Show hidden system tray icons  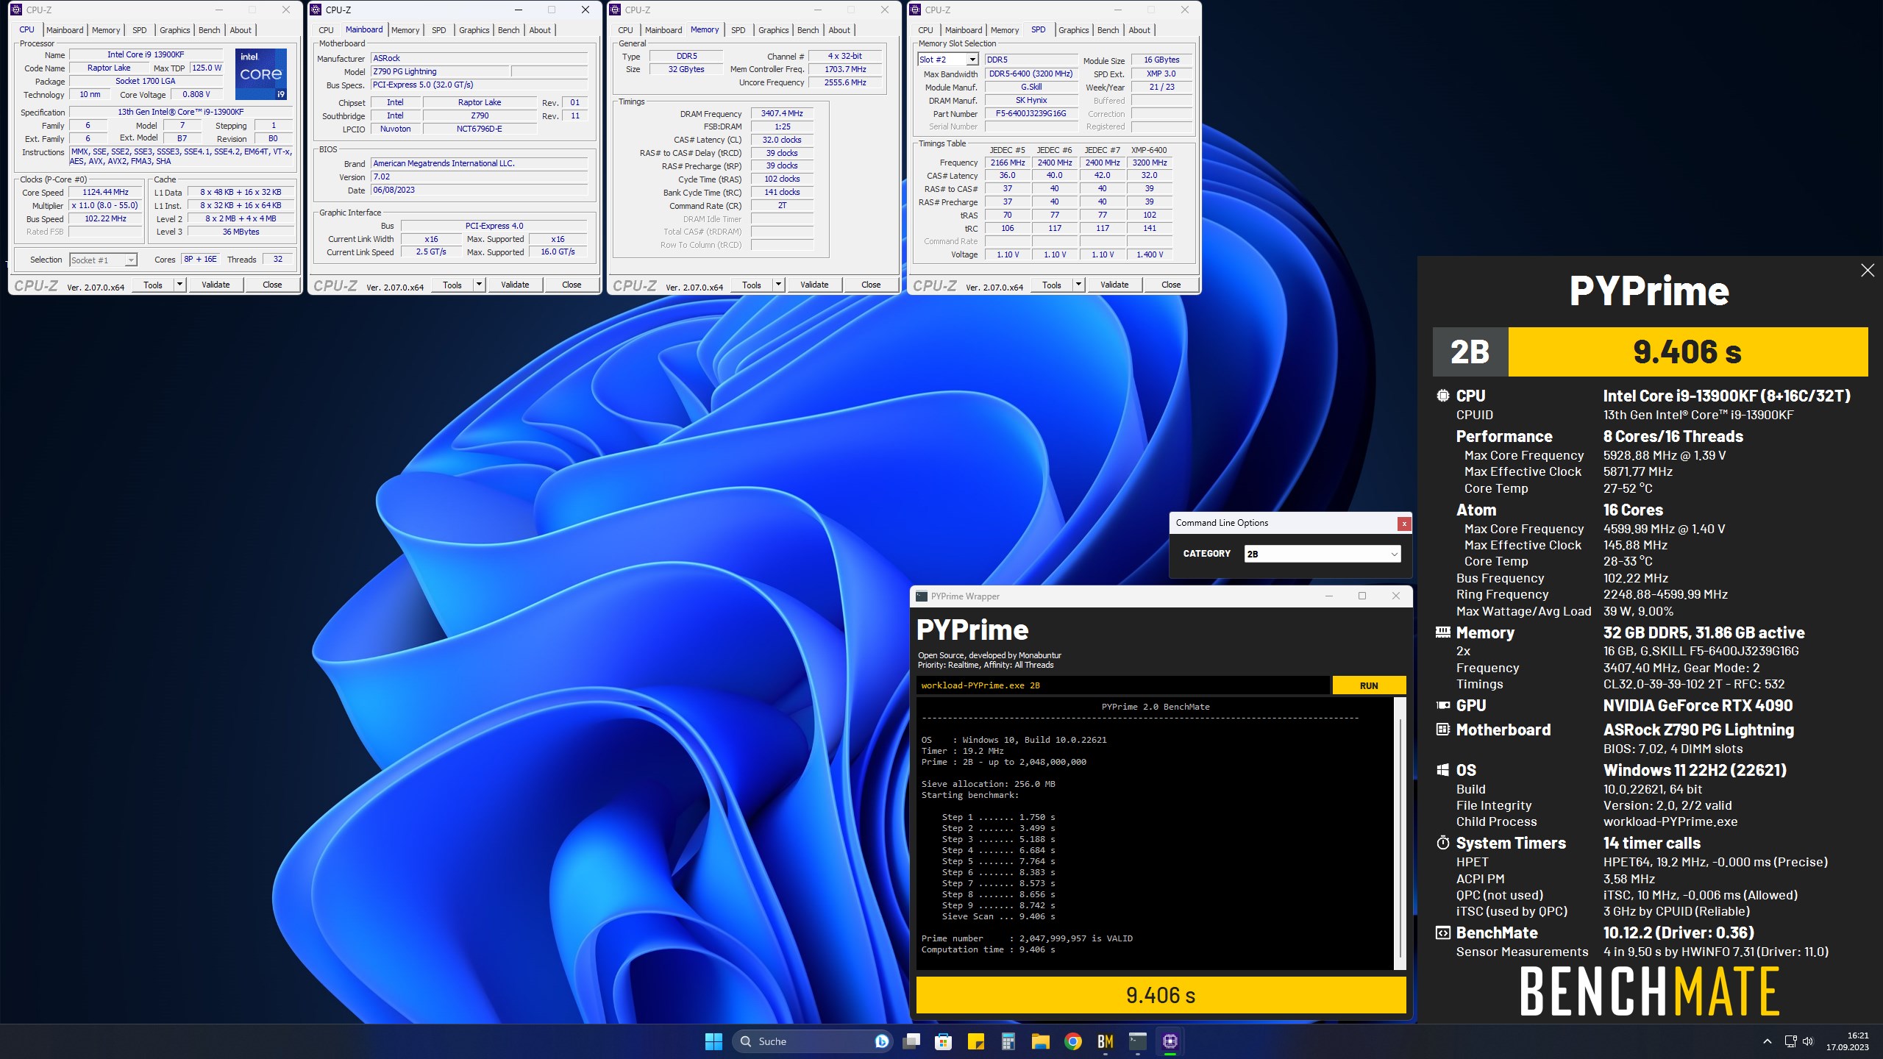[x=1768, y=1041]
